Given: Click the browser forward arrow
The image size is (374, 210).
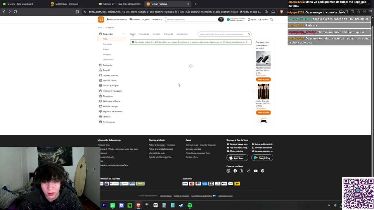Looking at the screenshot, I should [10, 12].
